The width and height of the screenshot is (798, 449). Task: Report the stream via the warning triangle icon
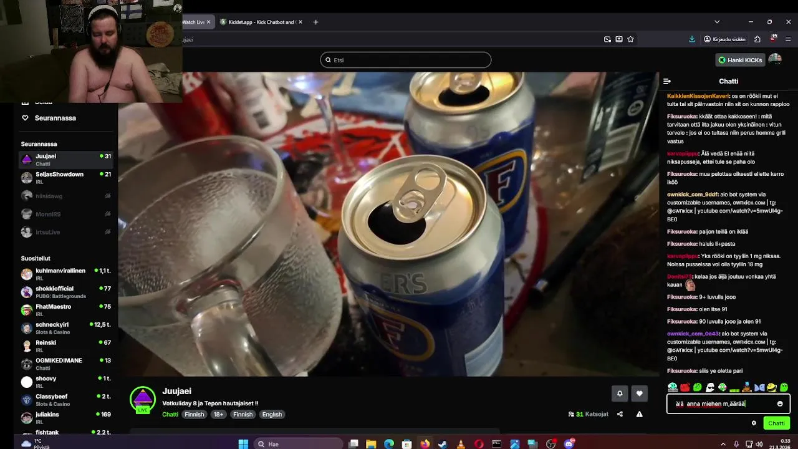(639, 414)
